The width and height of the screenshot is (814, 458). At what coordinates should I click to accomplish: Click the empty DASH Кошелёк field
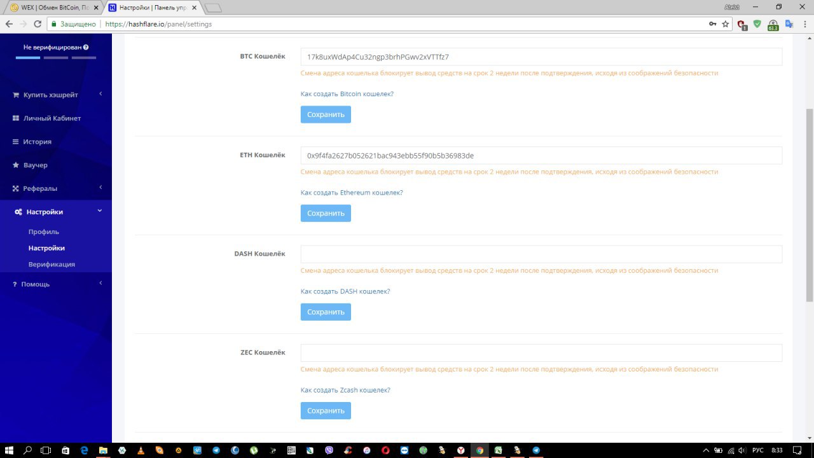pyautogui.click(x=541, y=254)
